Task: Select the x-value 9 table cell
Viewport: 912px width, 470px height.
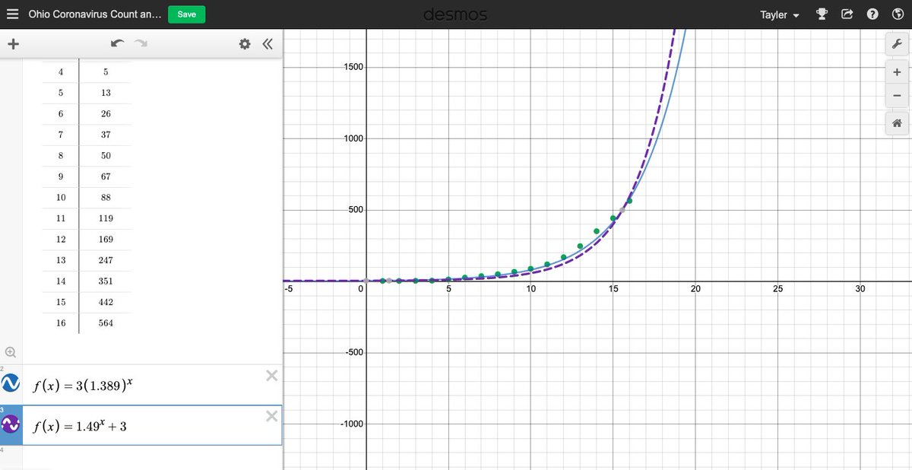Action: (x=61, y=176)
